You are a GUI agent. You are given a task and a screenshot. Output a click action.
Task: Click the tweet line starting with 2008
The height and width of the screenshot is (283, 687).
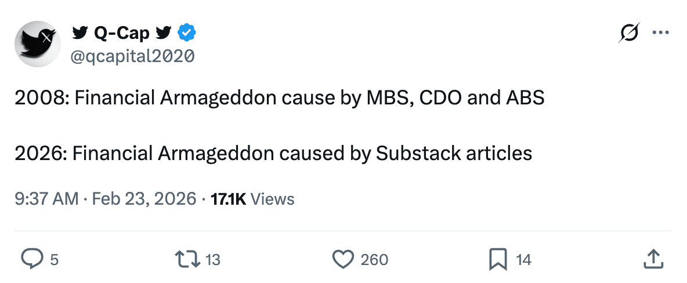pyautogui.click(x=280, y=98)
